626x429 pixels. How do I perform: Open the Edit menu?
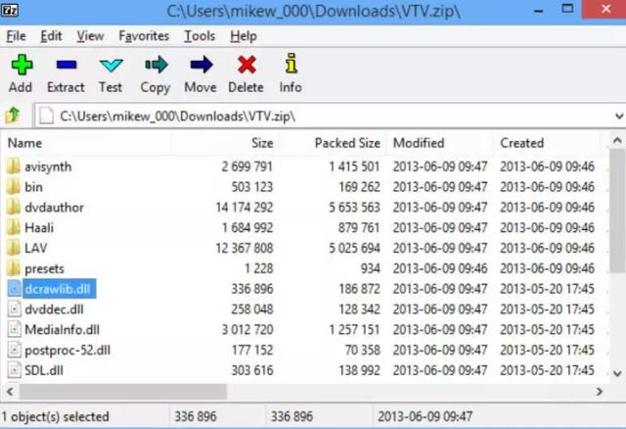pos(51,36)
